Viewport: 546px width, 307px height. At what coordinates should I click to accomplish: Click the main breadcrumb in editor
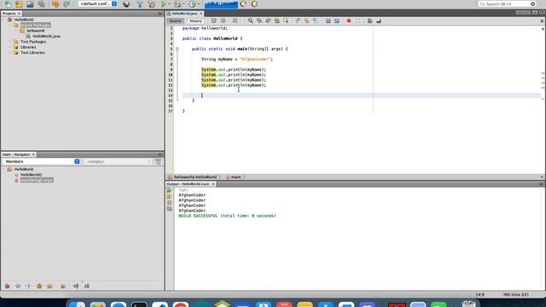(235, 177)
